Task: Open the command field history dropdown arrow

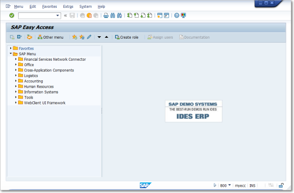Action: tap(57, 15)
